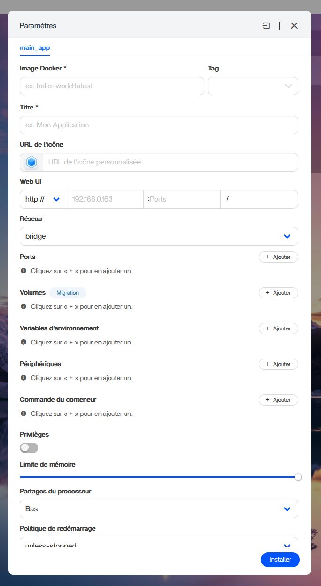Click info icon under Commande du conteneur
Image resolution: width=321 pixels, height=586 pixels.
coord(23,414)
